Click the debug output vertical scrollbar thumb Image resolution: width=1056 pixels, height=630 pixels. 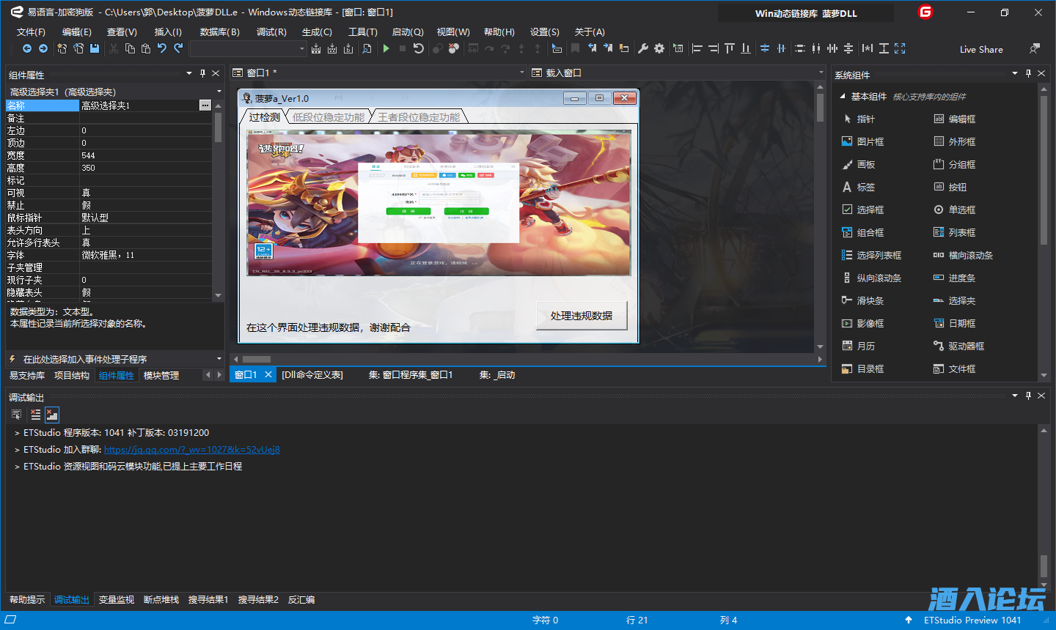coord(1044,566)
